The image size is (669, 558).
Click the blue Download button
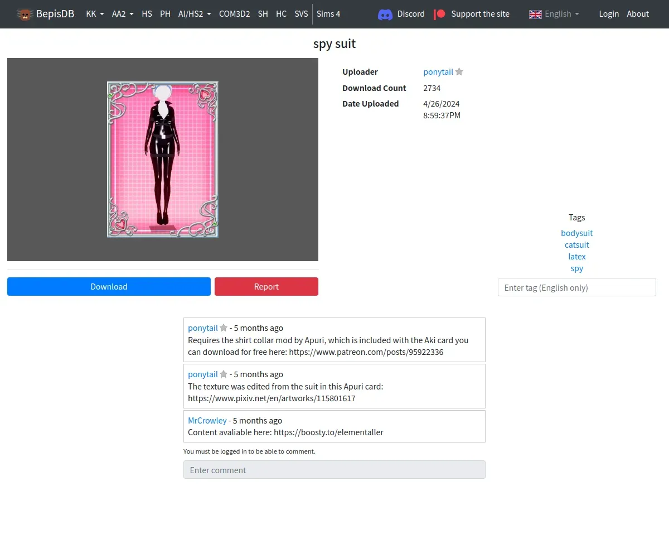pyautogui.click(x=109, y=286)
